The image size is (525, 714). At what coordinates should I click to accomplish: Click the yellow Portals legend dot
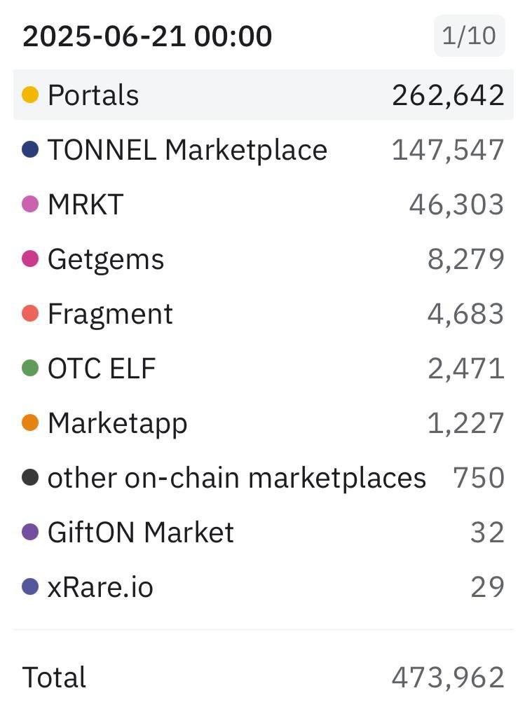coord(30,95)
